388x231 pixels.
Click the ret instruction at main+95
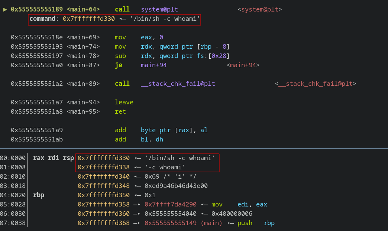coord(120,112)
